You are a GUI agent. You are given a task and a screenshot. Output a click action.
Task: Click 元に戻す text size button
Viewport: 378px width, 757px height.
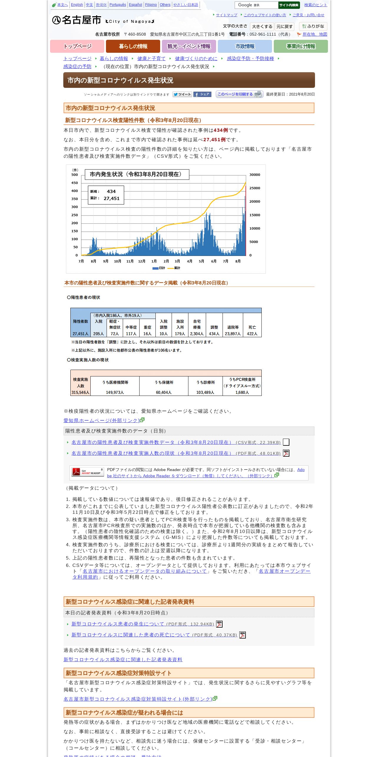point(284,27)
